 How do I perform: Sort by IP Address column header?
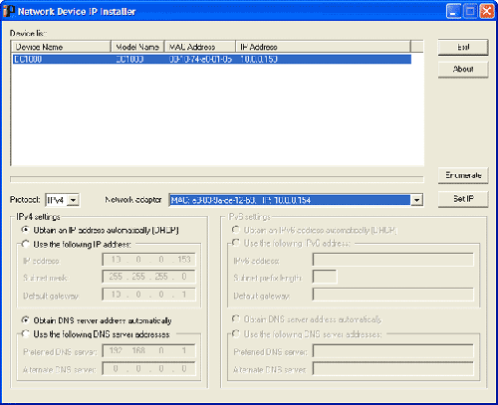[x=323, y=47]
